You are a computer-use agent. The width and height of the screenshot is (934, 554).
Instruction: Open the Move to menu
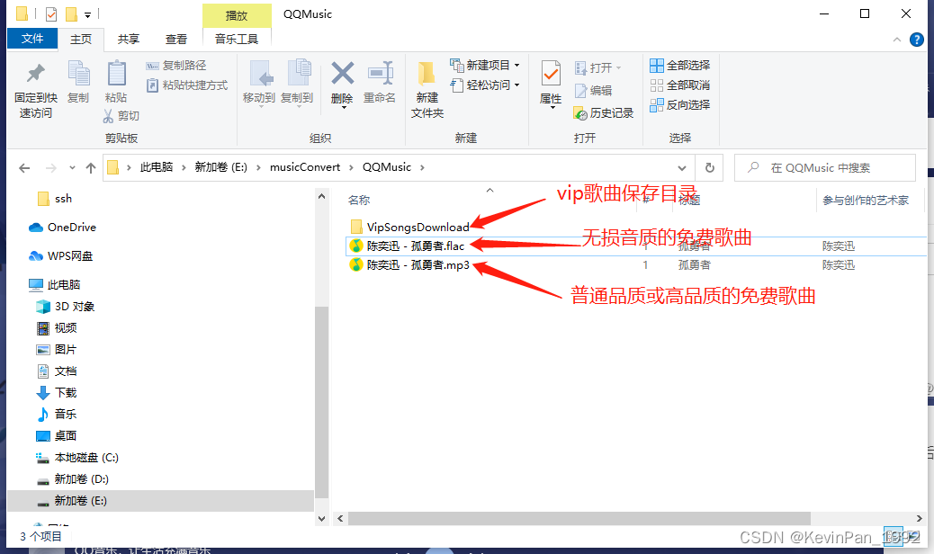259,84
